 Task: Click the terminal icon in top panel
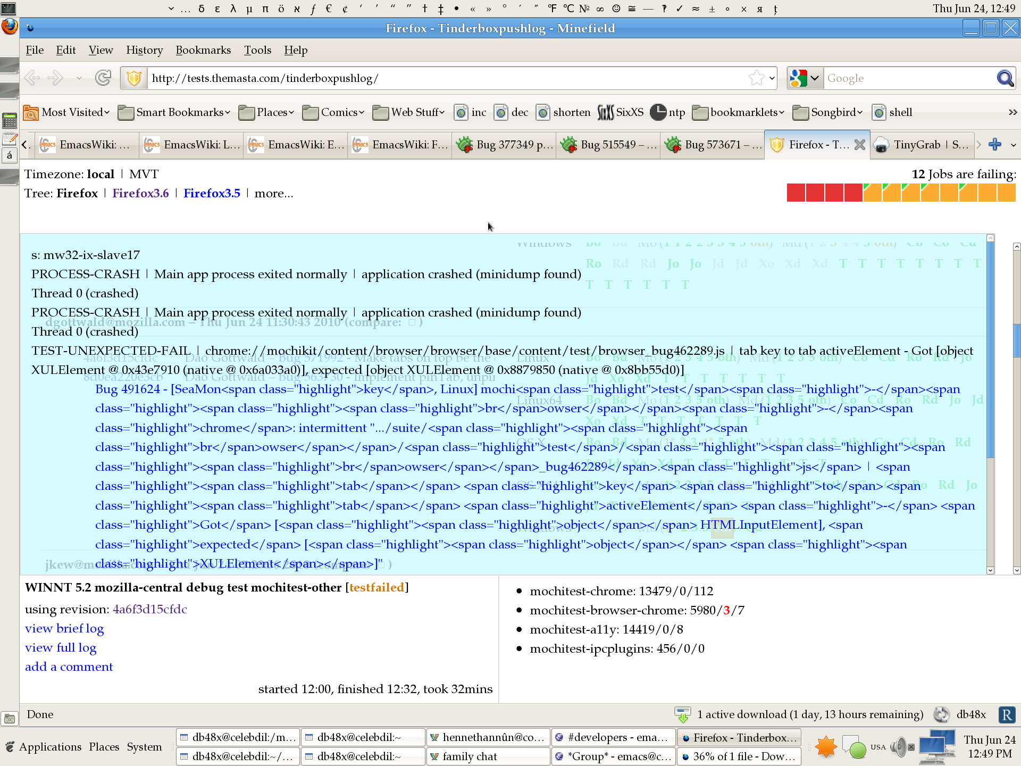click(9, 8)
